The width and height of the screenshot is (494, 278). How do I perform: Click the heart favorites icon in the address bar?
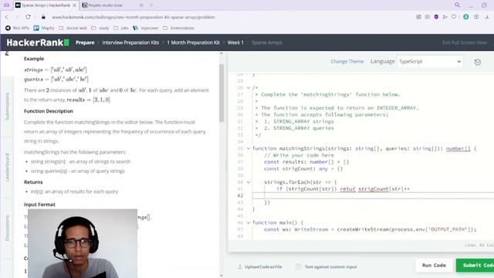click(454, 17)
